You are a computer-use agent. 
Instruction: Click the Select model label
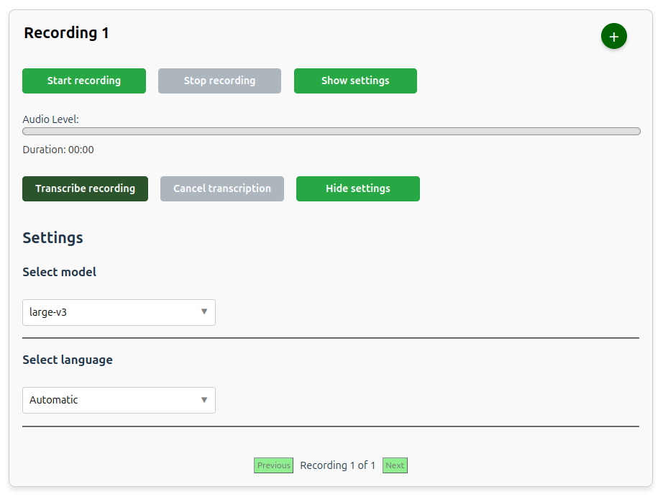click(59, 272)
